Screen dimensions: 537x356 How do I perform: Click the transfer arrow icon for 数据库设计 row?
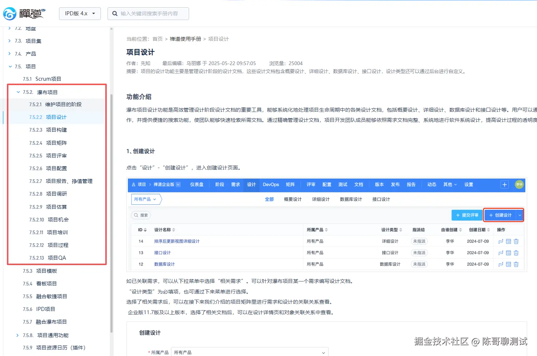pyautogui.click(x=500, y=264)
